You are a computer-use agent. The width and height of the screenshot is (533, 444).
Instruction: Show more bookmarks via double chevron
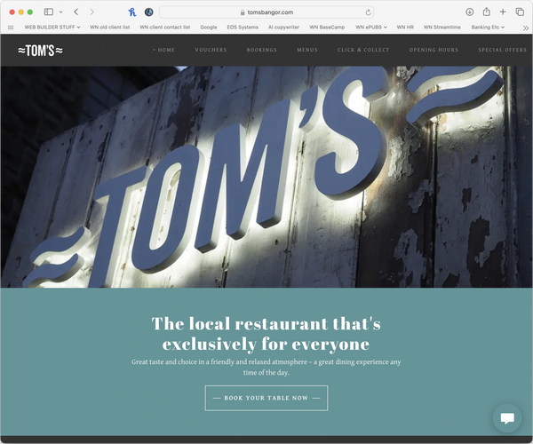(x=526, y=28)
